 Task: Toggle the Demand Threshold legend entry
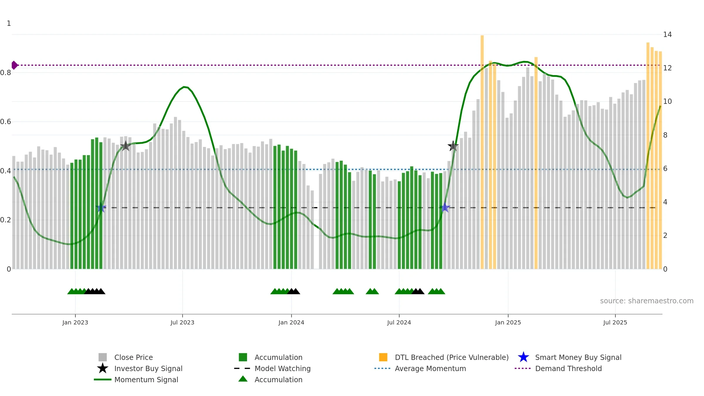(x=558, y=368)
